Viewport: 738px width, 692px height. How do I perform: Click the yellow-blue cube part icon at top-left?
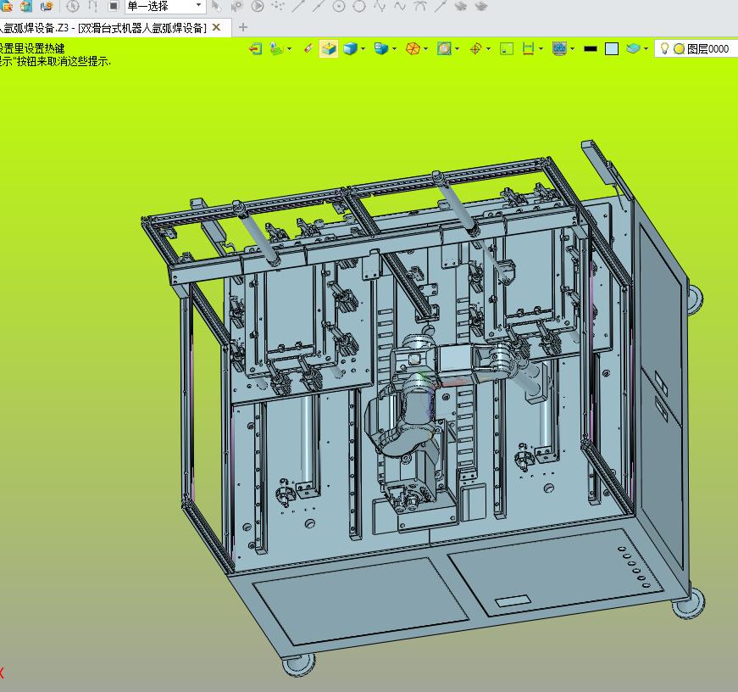26,6
